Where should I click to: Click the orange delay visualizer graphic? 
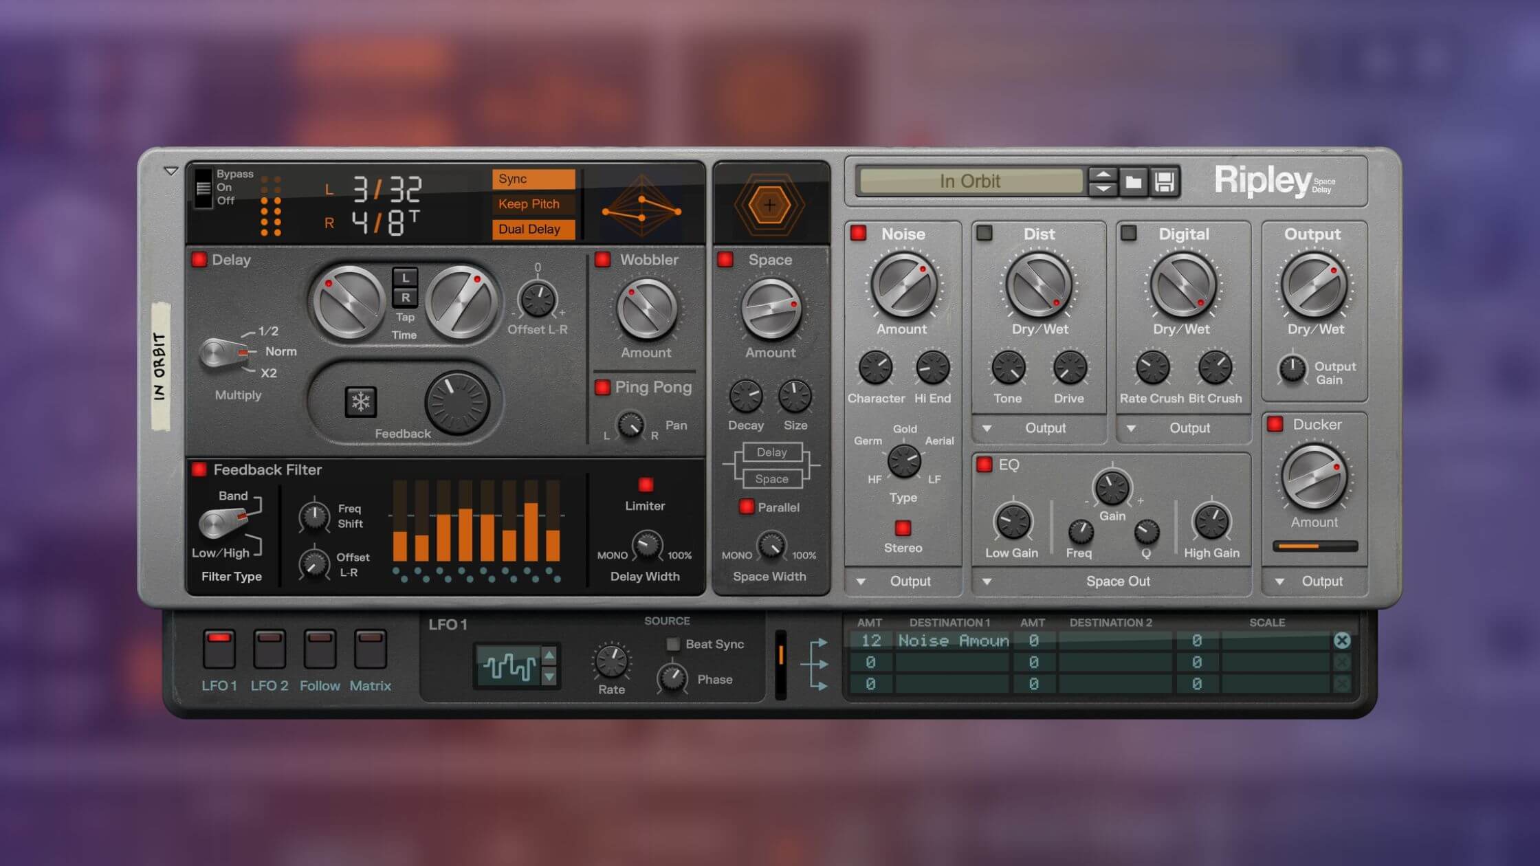click(641, 206)
